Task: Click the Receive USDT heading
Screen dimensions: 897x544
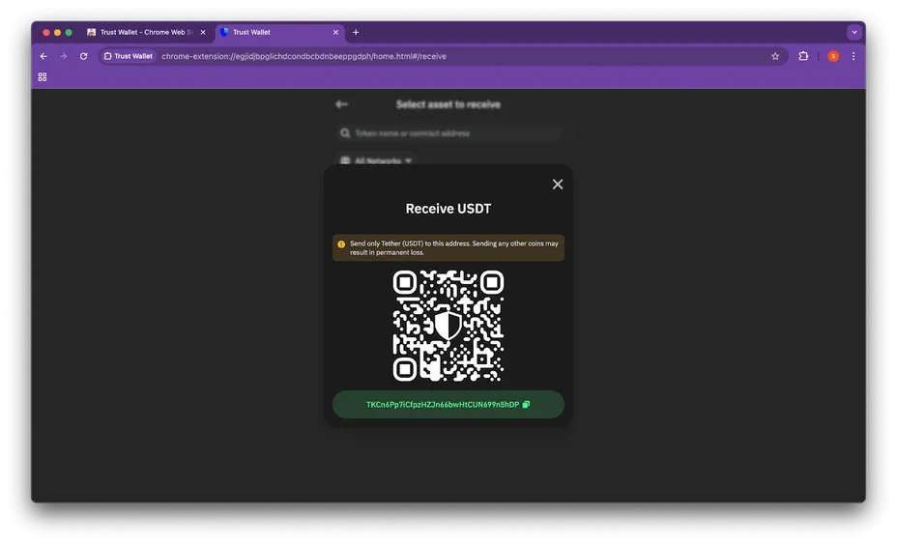Action: pos(448,209)
